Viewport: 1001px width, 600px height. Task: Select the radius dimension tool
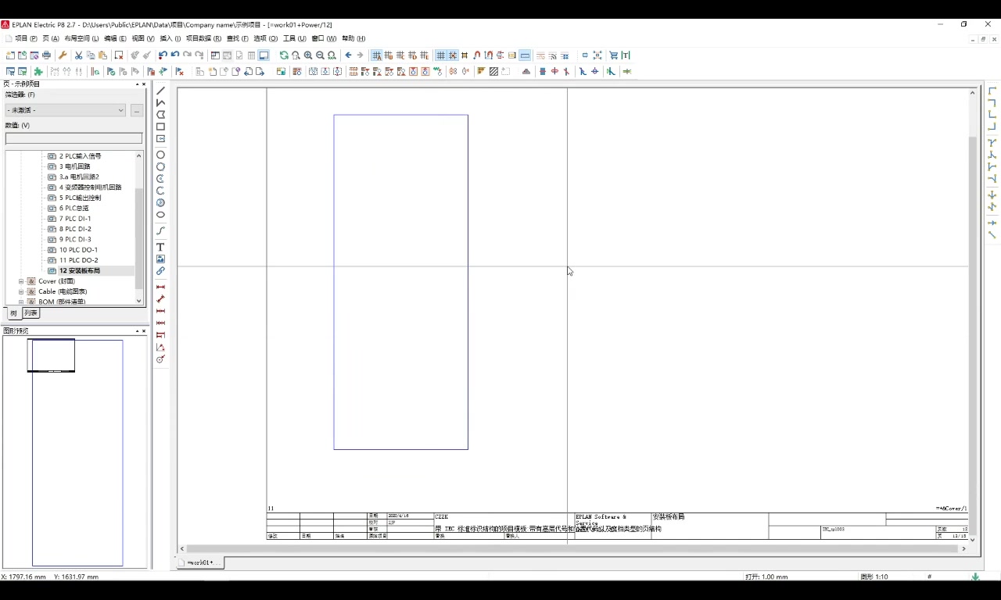(x=160, y=359)
